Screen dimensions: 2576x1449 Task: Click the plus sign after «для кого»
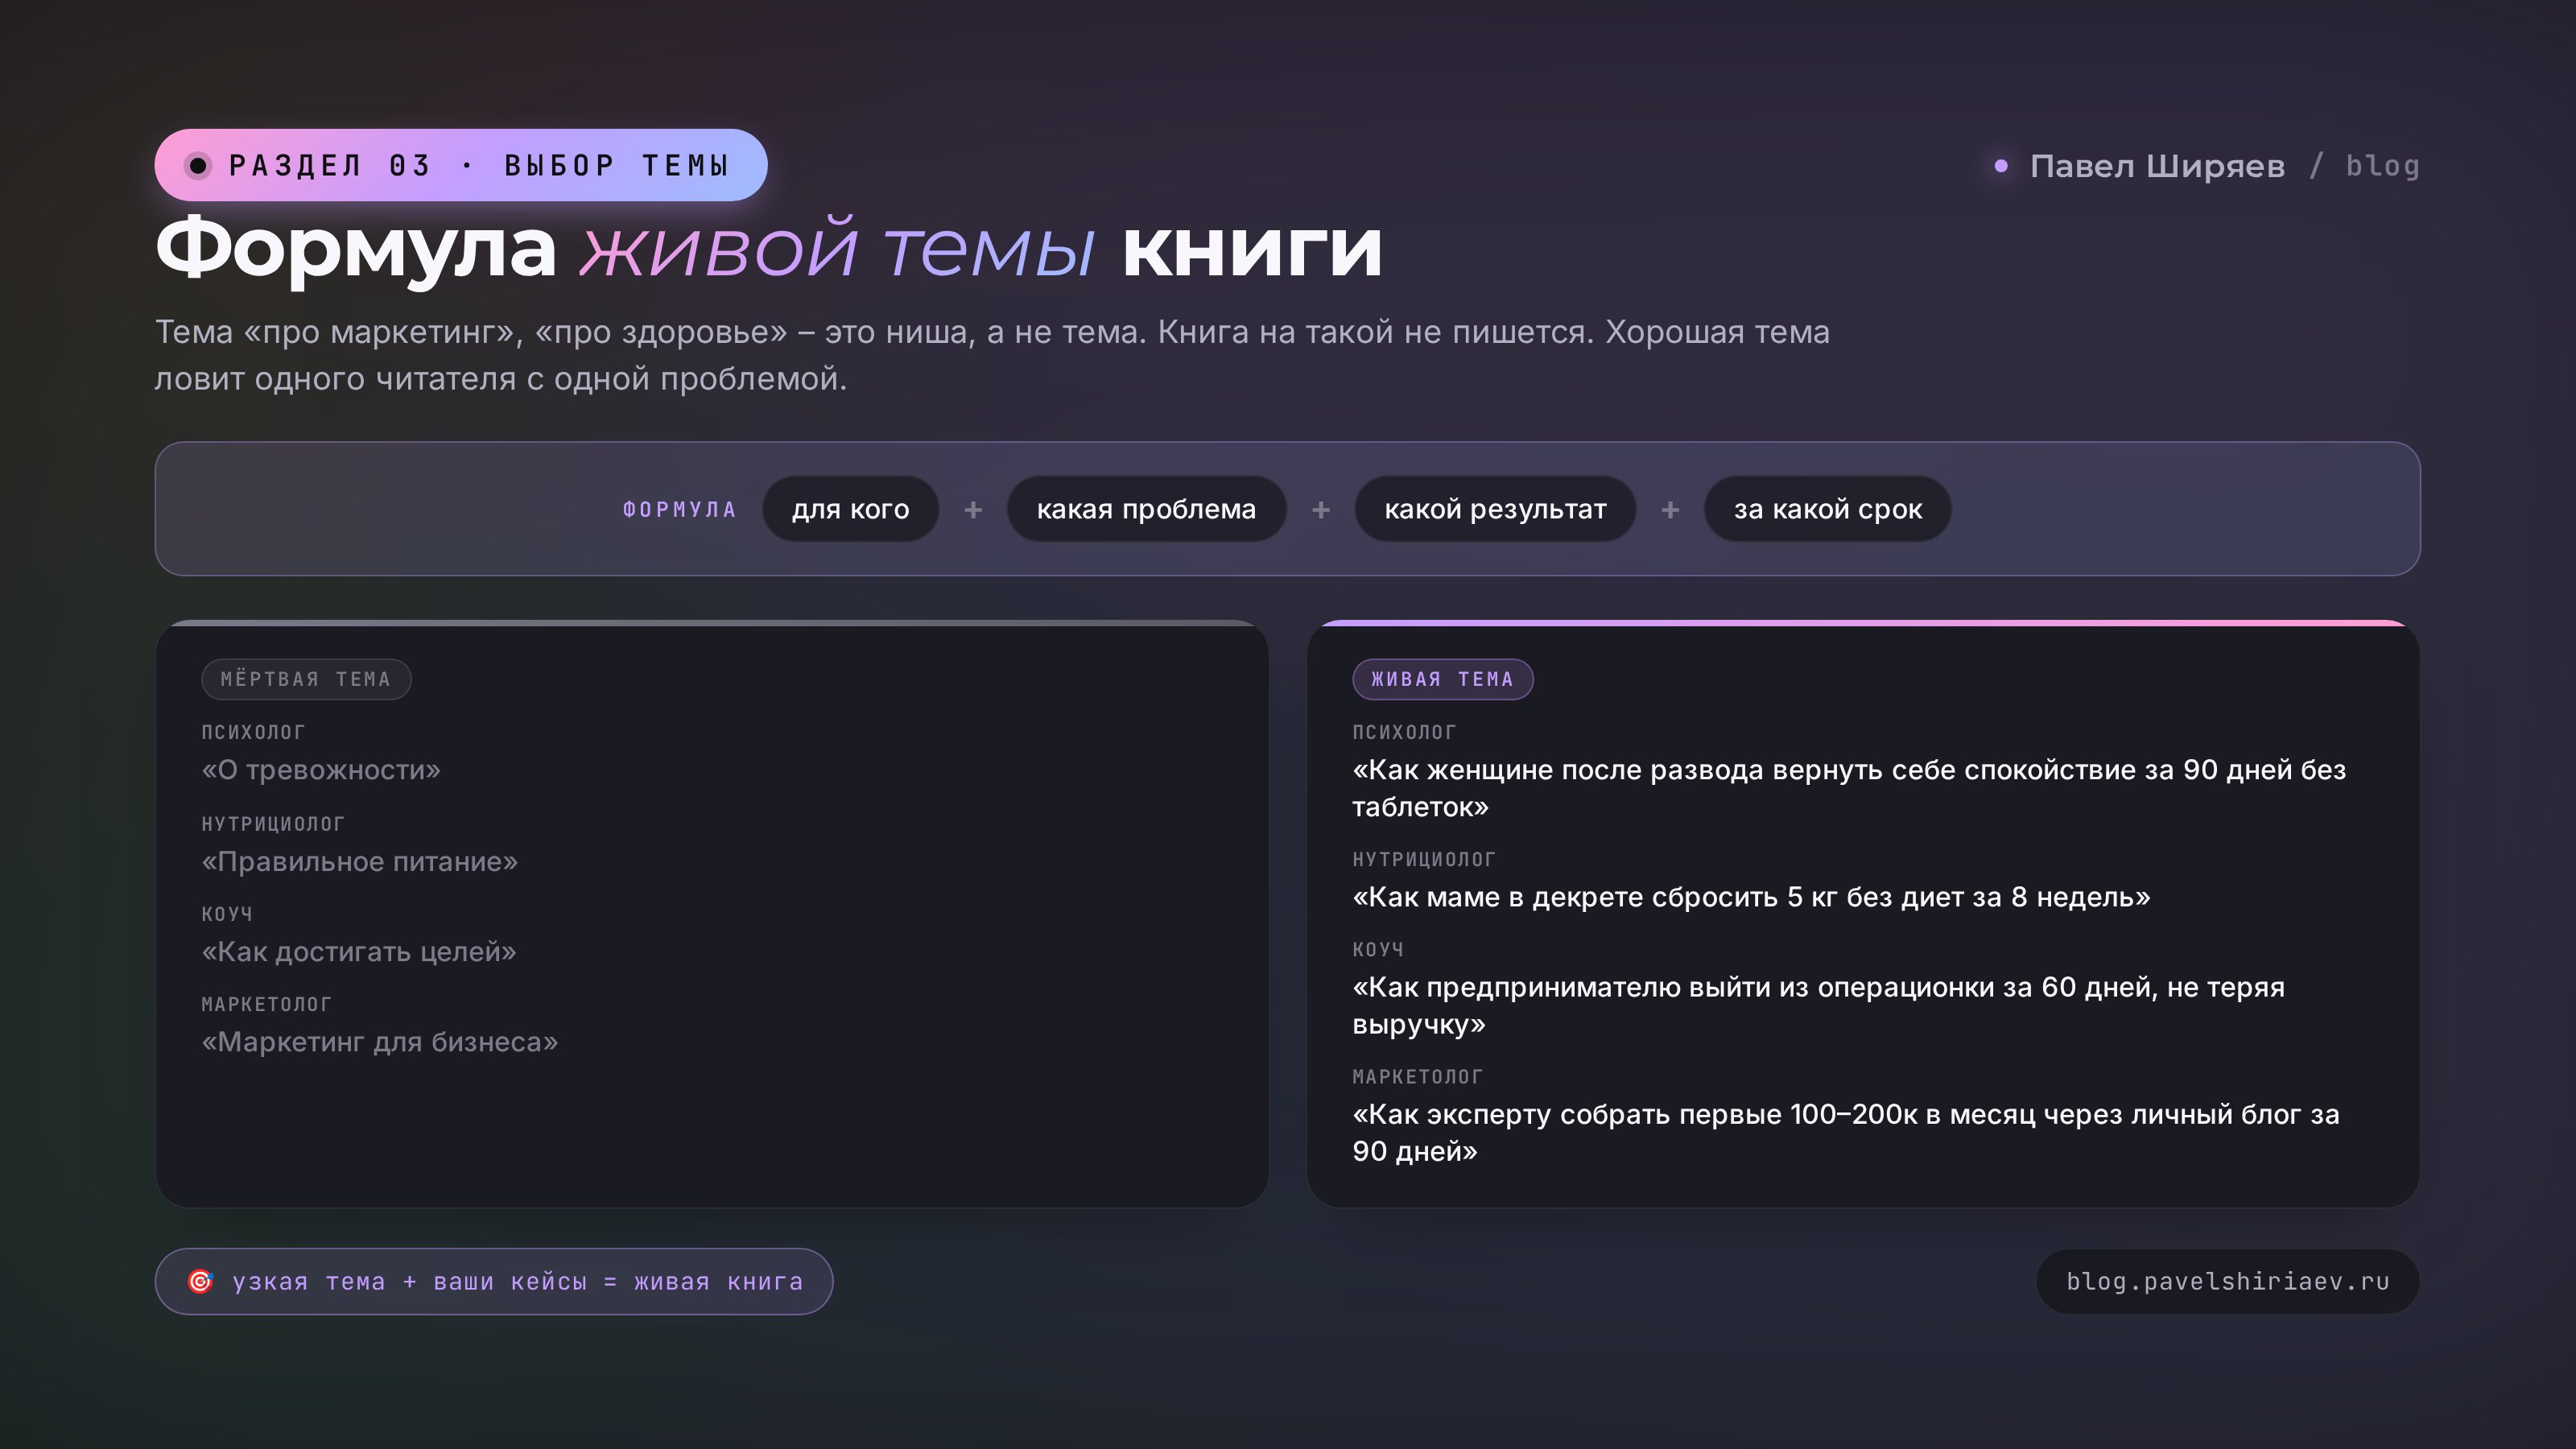973,510
